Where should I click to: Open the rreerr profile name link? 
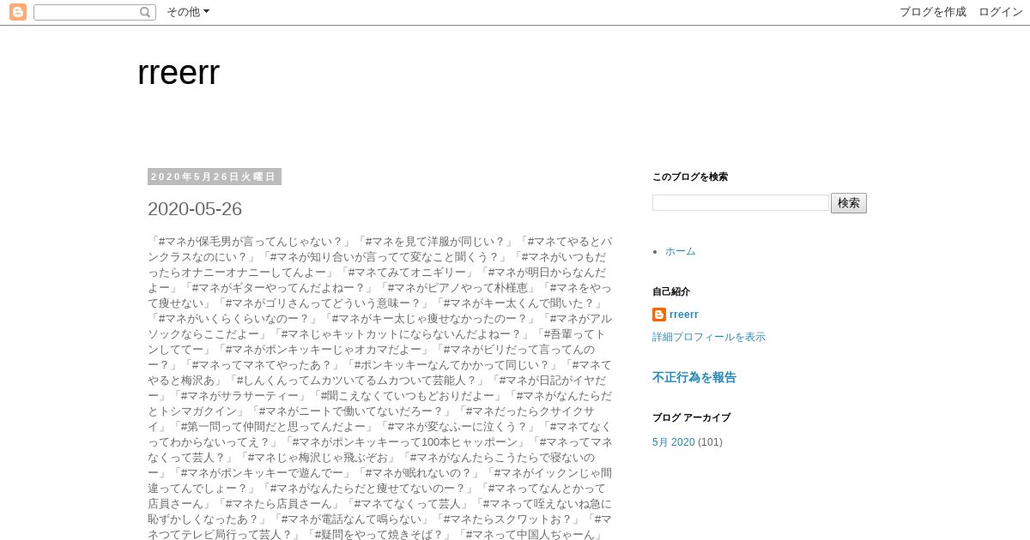pyautogui.click(x=684, y=315)
